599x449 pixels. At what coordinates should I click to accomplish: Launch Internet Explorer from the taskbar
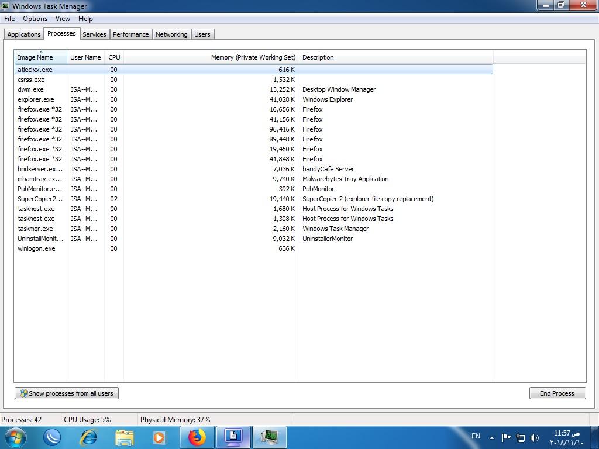[88, 437]
